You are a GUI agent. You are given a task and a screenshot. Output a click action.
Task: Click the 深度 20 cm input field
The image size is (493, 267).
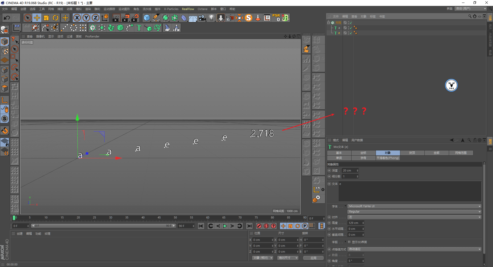(350, 170)
